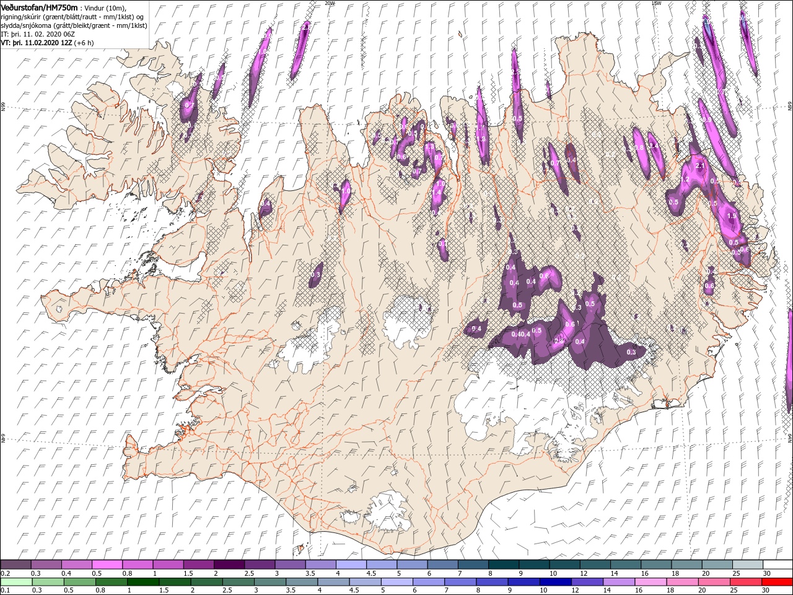
Task: Select the top-row legend swatch starting at 14
Action: click(626, 565)
